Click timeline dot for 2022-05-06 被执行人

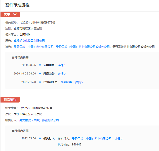[x=40, y=138]
